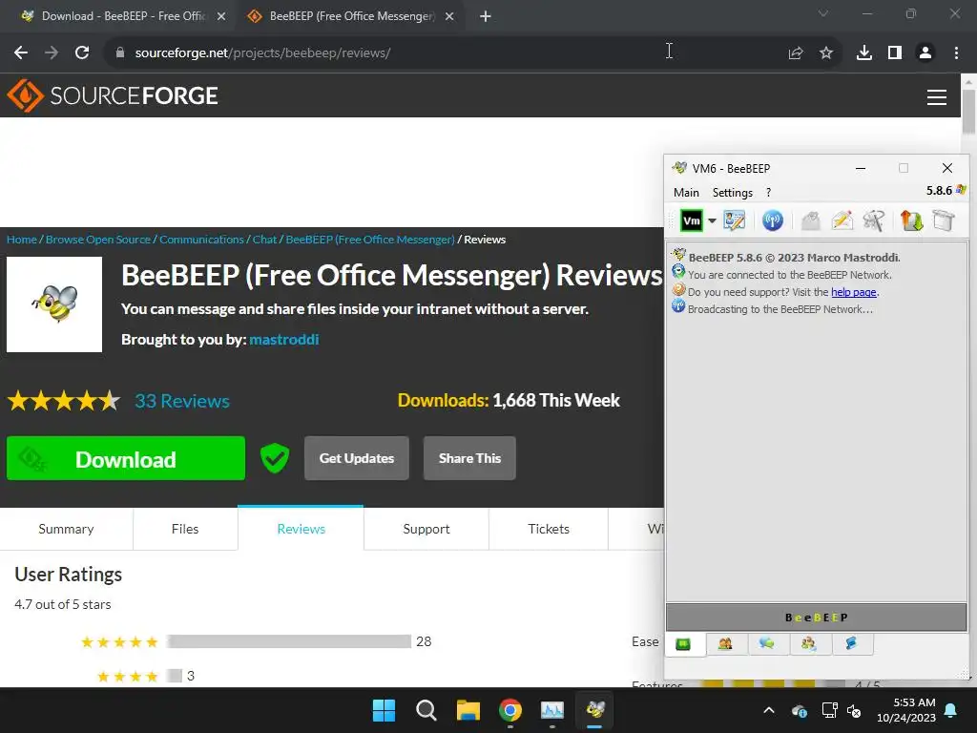This screenshot has width=977, height=733.
Task: Open the tools wrench icon in BeeBEEP
Action: [x=874, y=220]
